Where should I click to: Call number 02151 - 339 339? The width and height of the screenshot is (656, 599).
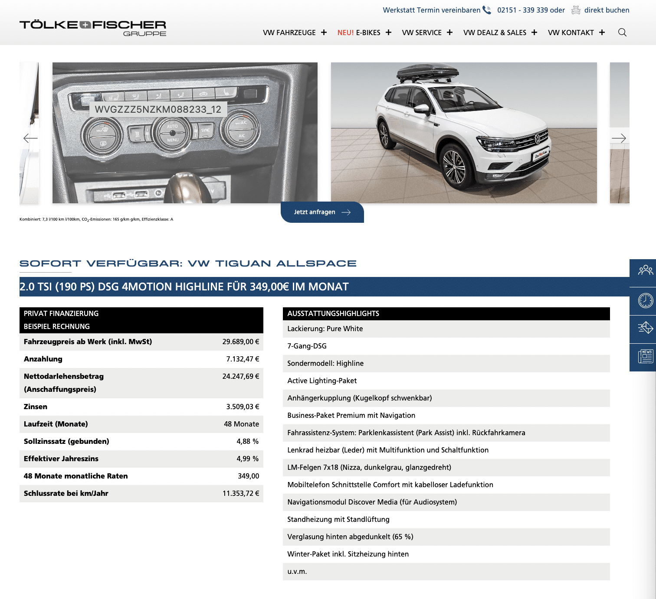point(523,10)
